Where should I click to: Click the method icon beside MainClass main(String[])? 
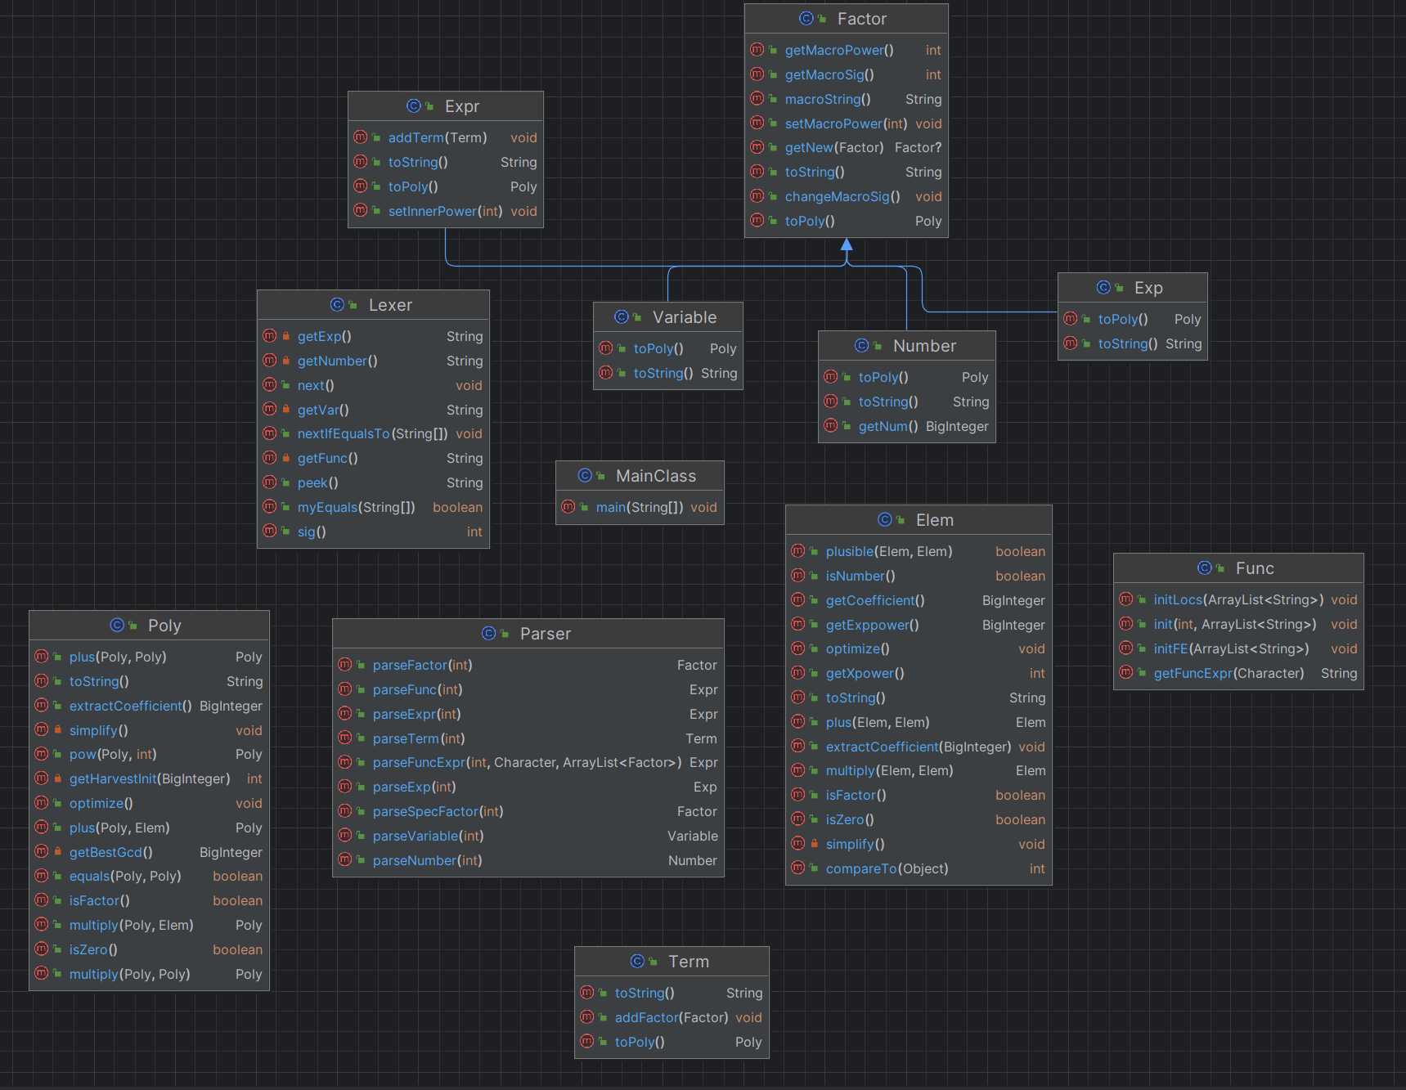[x=568, y=507]
